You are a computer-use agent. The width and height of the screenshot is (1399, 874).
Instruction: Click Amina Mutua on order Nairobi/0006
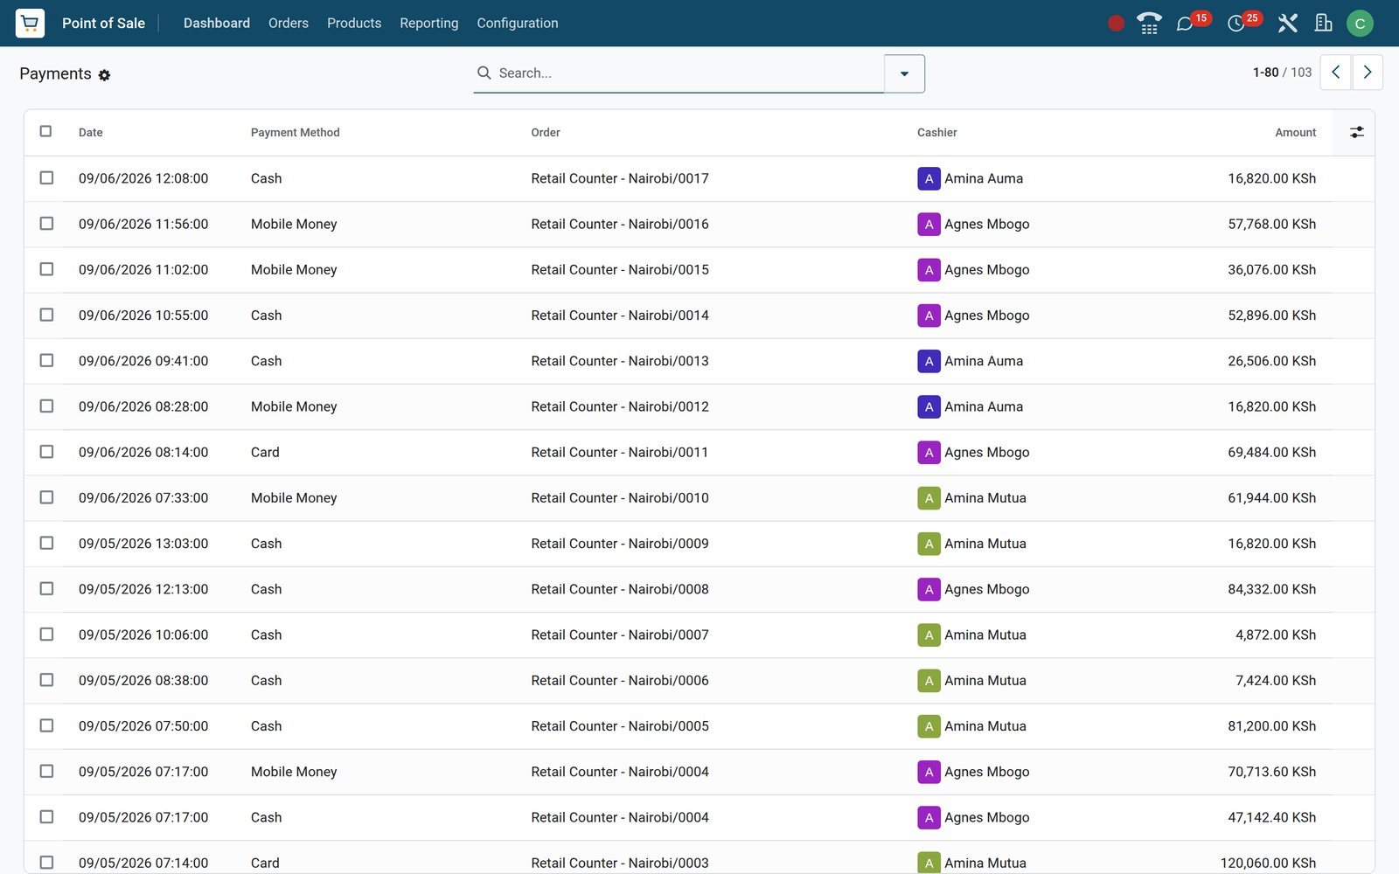(985, 681)
